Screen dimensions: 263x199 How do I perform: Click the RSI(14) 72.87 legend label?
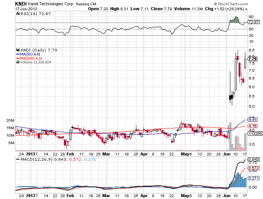(x=35, y=14)
